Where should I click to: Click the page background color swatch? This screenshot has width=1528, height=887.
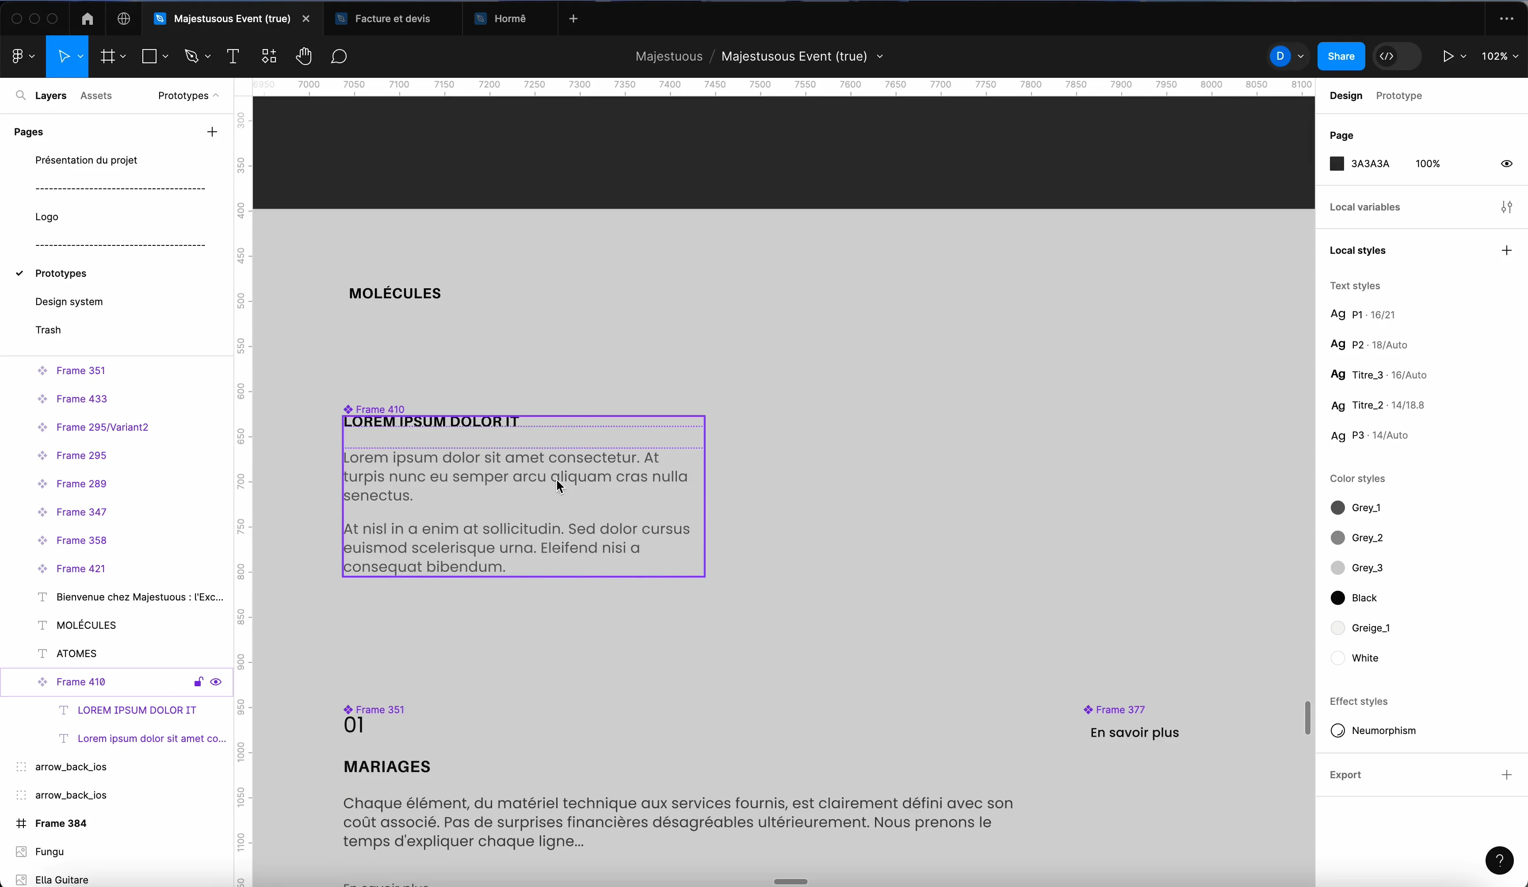(x=1337, y=164)
